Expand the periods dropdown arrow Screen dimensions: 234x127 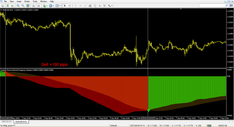click(x=53, y=6)
